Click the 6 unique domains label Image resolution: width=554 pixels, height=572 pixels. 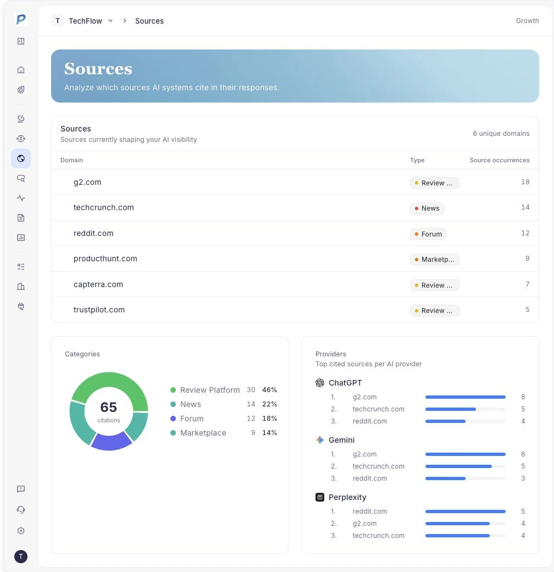[x=501, y=134]
